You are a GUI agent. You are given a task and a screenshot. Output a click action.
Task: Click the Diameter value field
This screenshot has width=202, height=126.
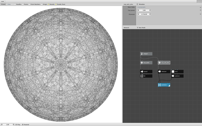tap(144, 14)
